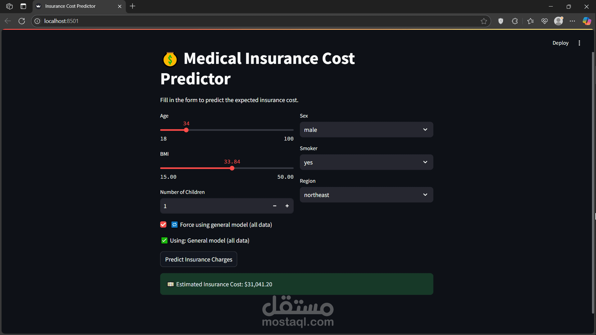Viewport: 596px width, 335px height.
Task: Open the tab actions icon at top left
Action: (x=23, y=6)
